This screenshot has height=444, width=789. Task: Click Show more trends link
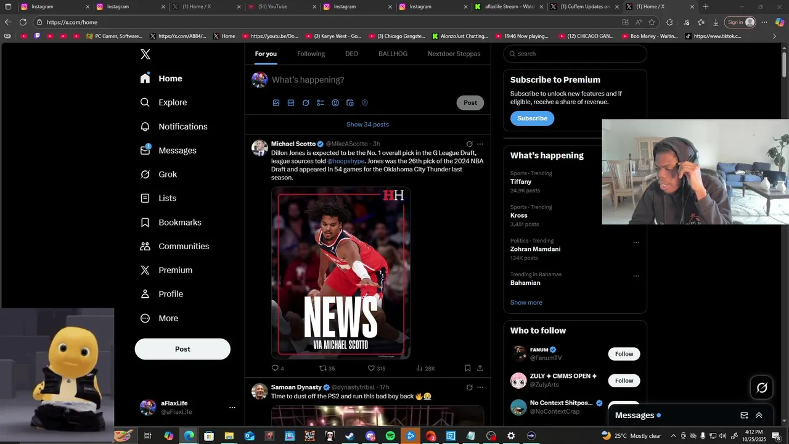point(526,303)
